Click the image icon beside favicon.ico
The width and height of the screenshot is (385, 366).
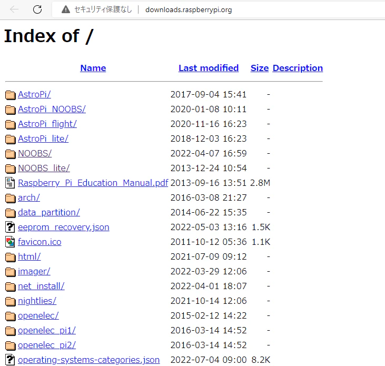click(10, 242)
